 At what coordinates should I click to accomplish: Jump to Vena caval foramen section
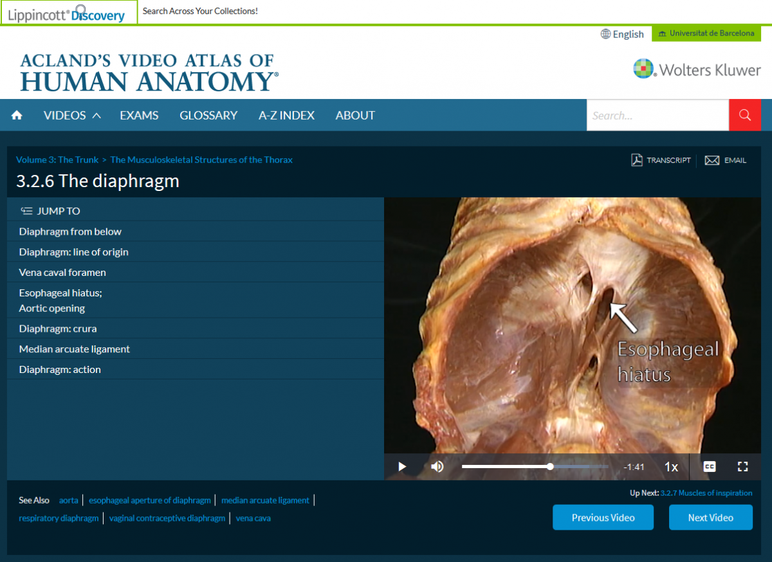(x=62, y=273)
